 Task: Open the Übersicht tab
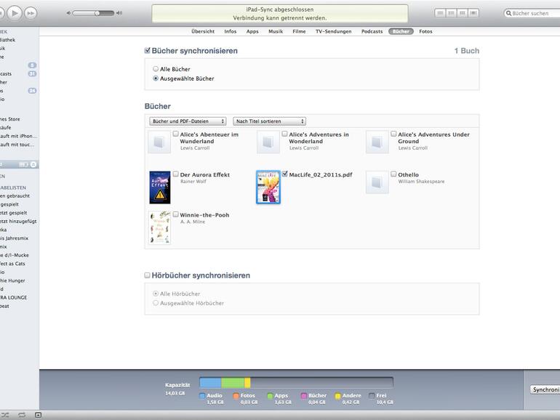pyautogui.click(x=203, y=31)
